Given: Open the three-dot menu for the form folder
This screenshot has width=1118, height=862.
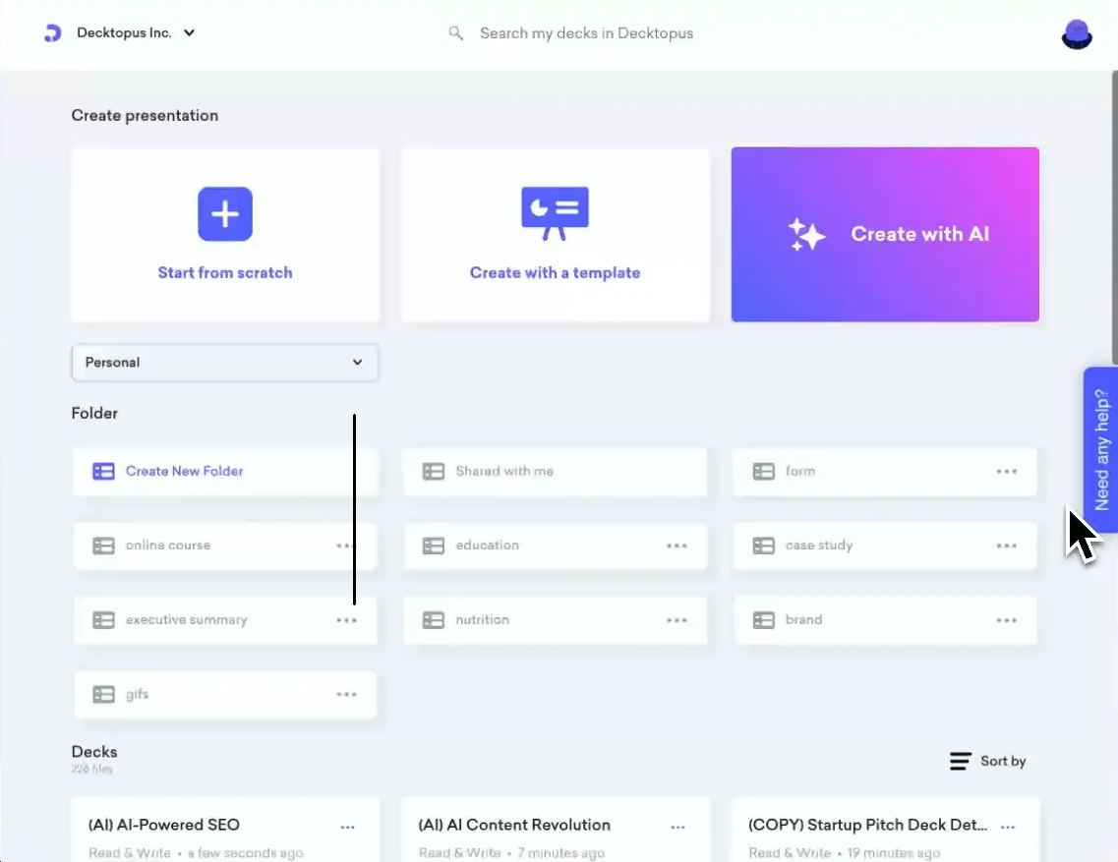Looking at the screenshot, I should (x=1006, y=471).
